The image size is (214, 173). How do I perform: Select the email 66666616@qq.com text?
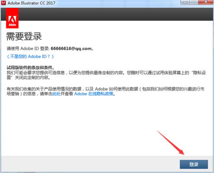(x=71, y=49)
